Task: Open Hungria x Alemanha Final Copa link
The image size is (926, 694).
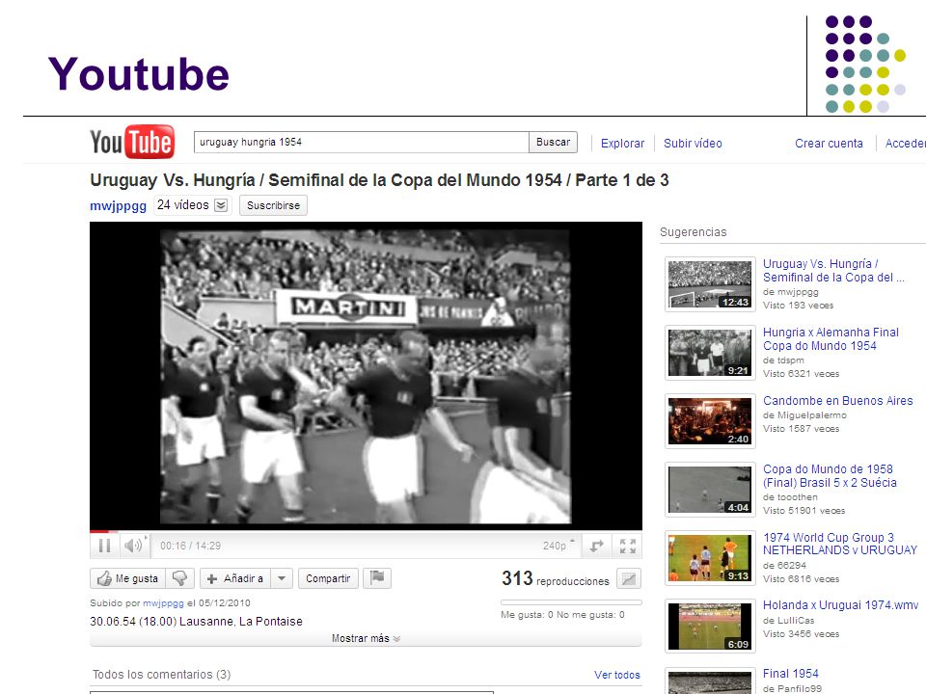Action: (831, 338)
